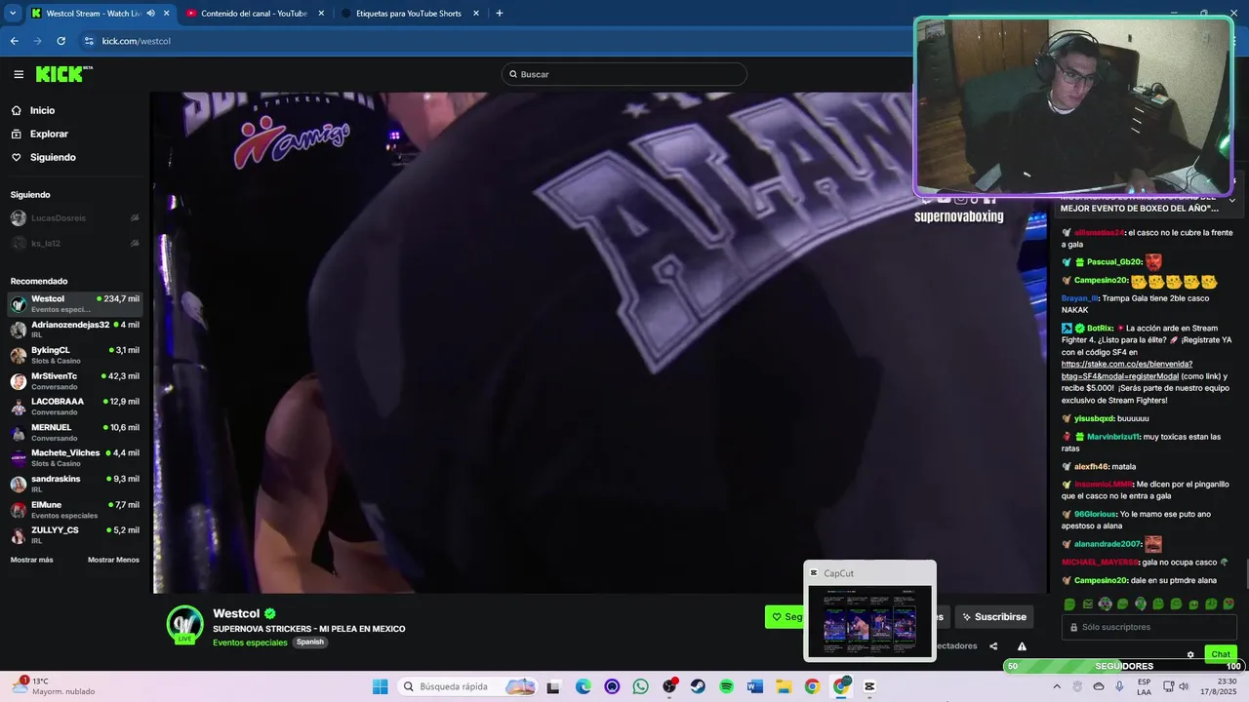This screenshot has height=702, width=1249.
Task: Mute the Westcol tab audio icon
Action: pyautogui.click(x=150, y=14)
